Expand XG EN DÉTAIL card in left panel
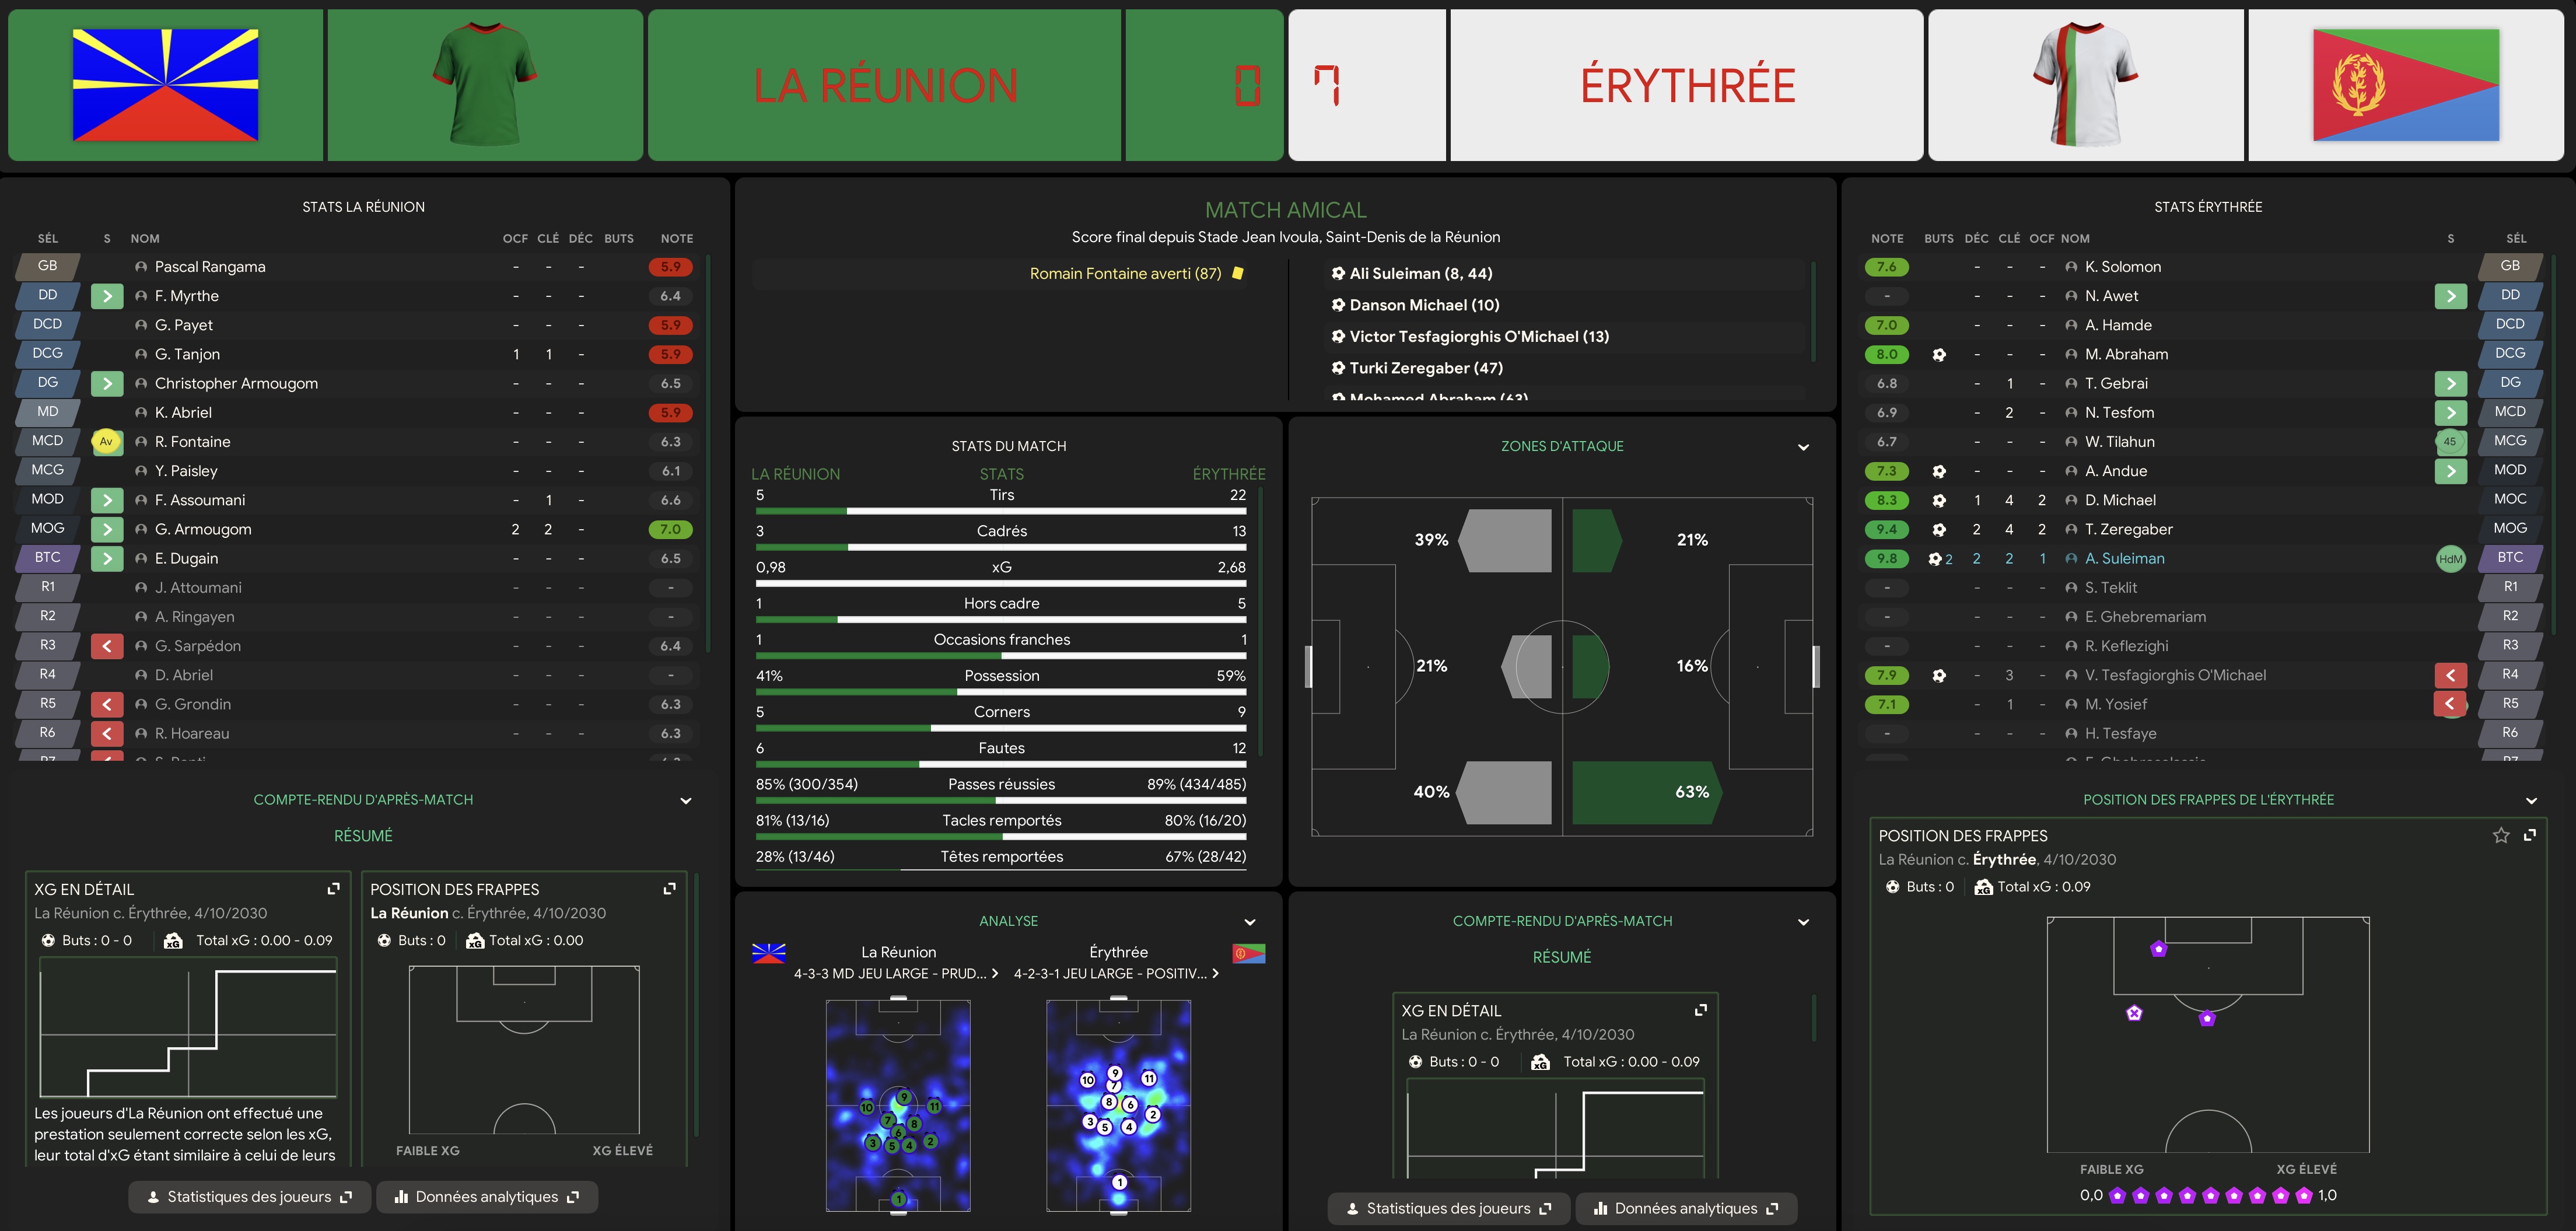The height and width of the screenshot is (1231, 2576). point(333,888)
